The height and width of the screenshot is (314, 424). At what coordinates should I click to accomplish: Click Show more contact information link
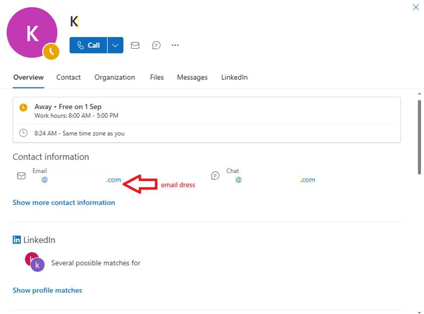[64, 202]
